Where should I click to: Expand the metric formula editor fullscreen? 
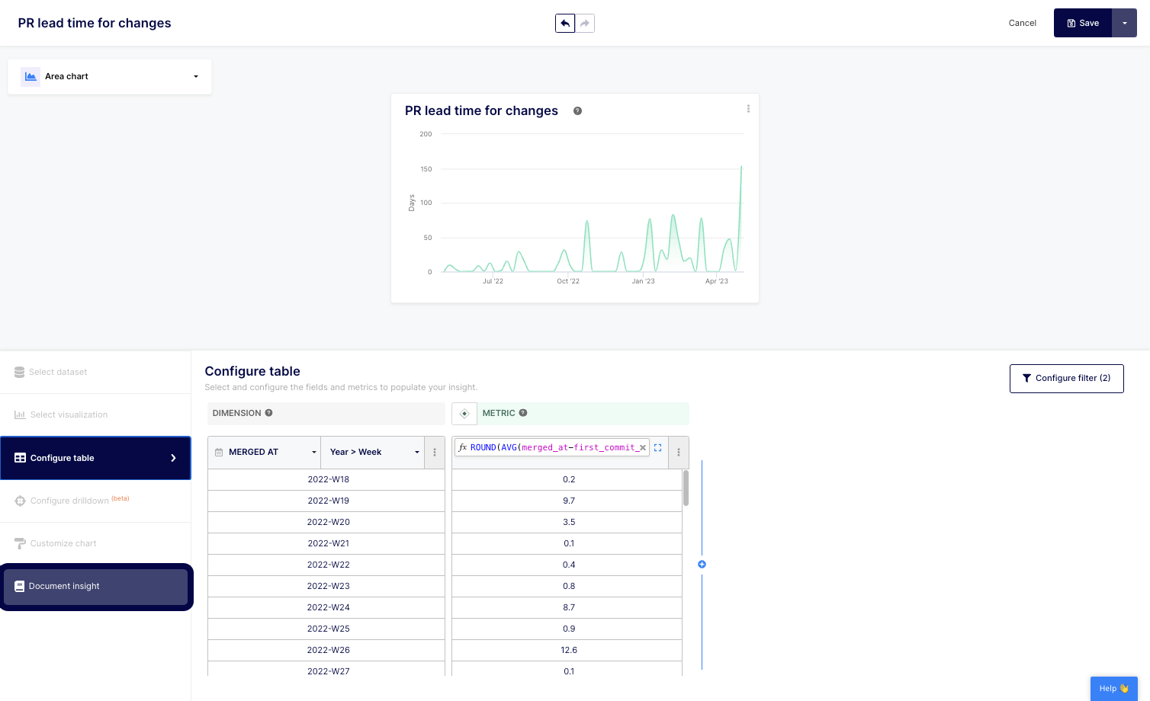coord(657,448)
